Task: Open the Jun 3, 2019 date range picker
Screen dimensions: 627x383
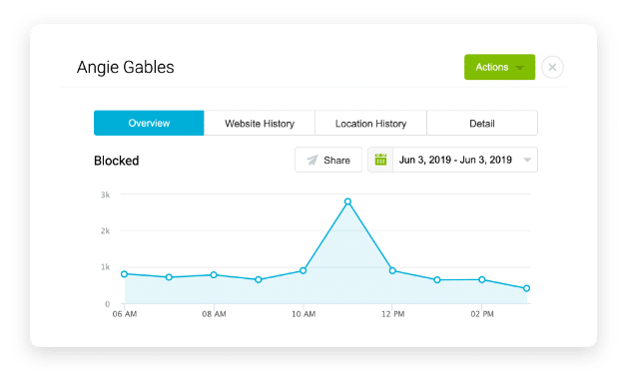Action: (452, 160)
